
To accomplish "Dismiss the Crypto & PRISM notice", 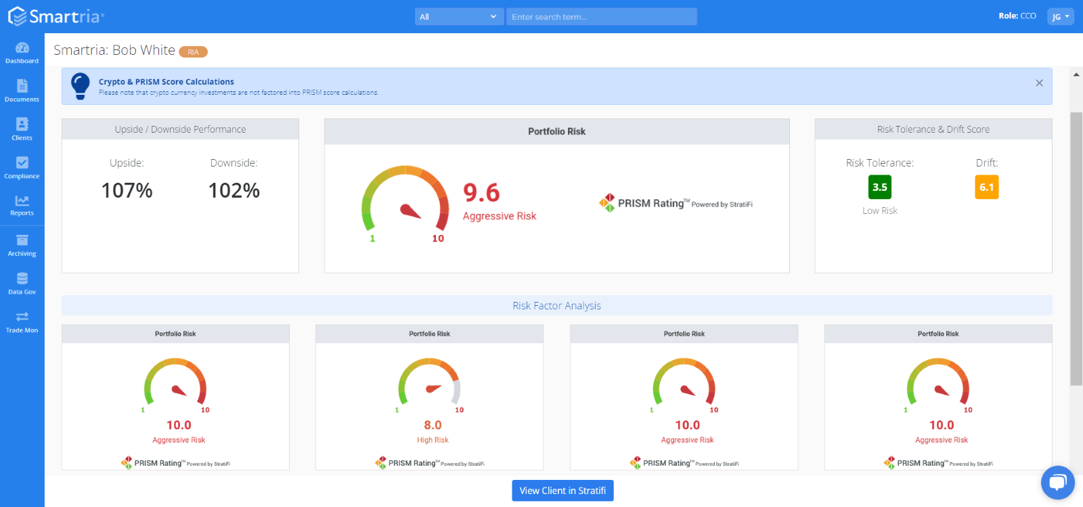I will 1039,83.
